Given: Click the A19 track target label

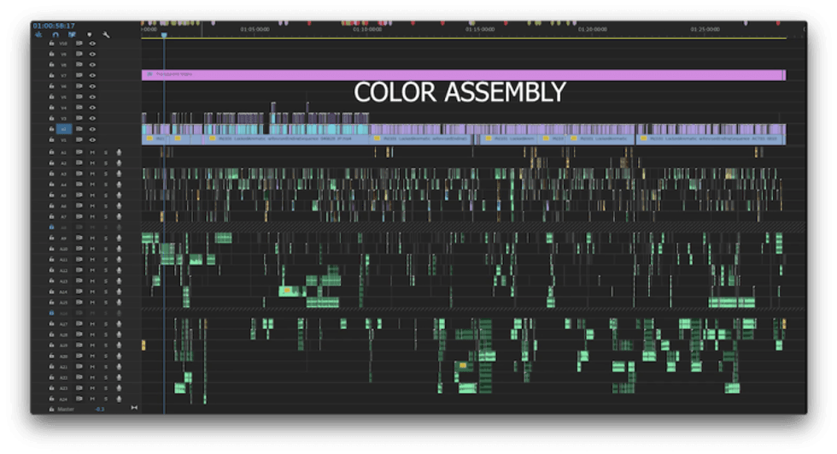Looking at the screenshot, I should click(x=63, y=345).
